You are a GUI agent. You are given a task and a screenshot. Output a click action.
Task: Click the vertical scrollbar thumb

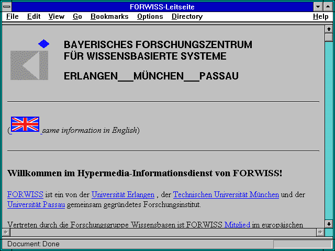(329, 37)
